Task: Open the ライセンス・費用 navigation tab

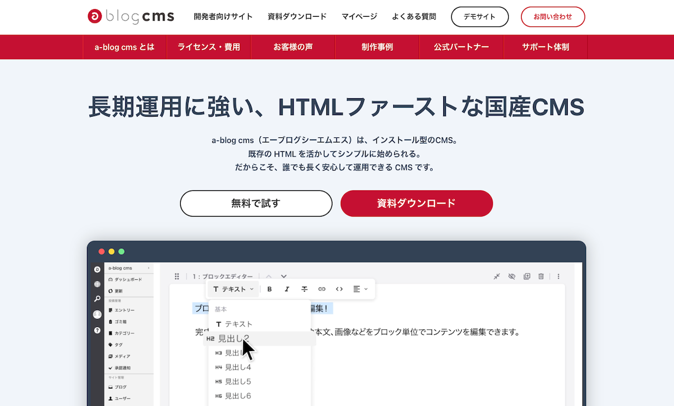Action: 209,47
